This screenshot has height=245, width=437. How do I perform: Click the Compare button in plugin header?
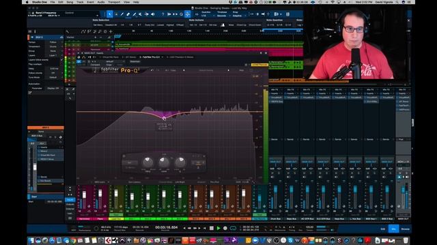(95, 65)
